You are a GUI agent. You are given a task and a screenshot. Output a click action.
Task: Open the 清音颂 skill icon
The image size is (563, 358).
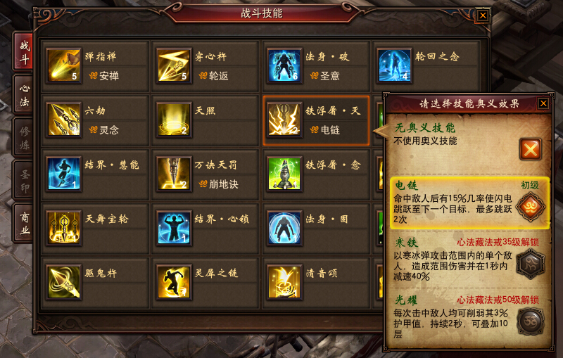284,282
